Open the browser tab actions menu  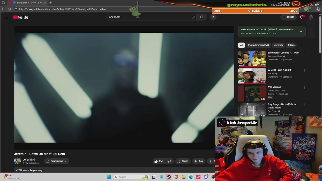coord(3,3)
